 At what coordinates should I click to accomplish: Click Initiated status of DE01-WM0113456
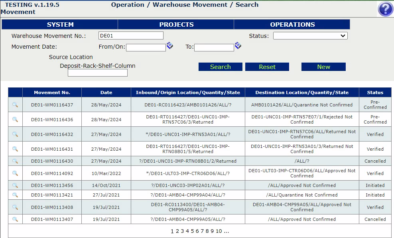[x=375, y=185]
